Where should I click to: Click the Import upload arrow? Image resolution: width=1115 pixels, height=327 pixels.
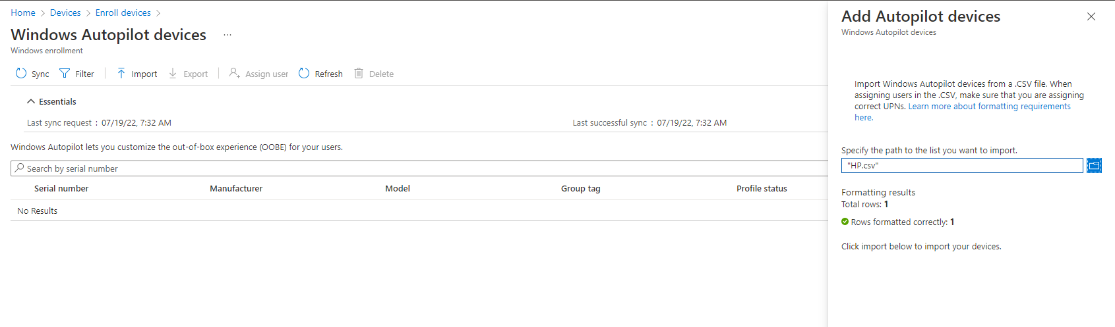click(x=121, y=74)
